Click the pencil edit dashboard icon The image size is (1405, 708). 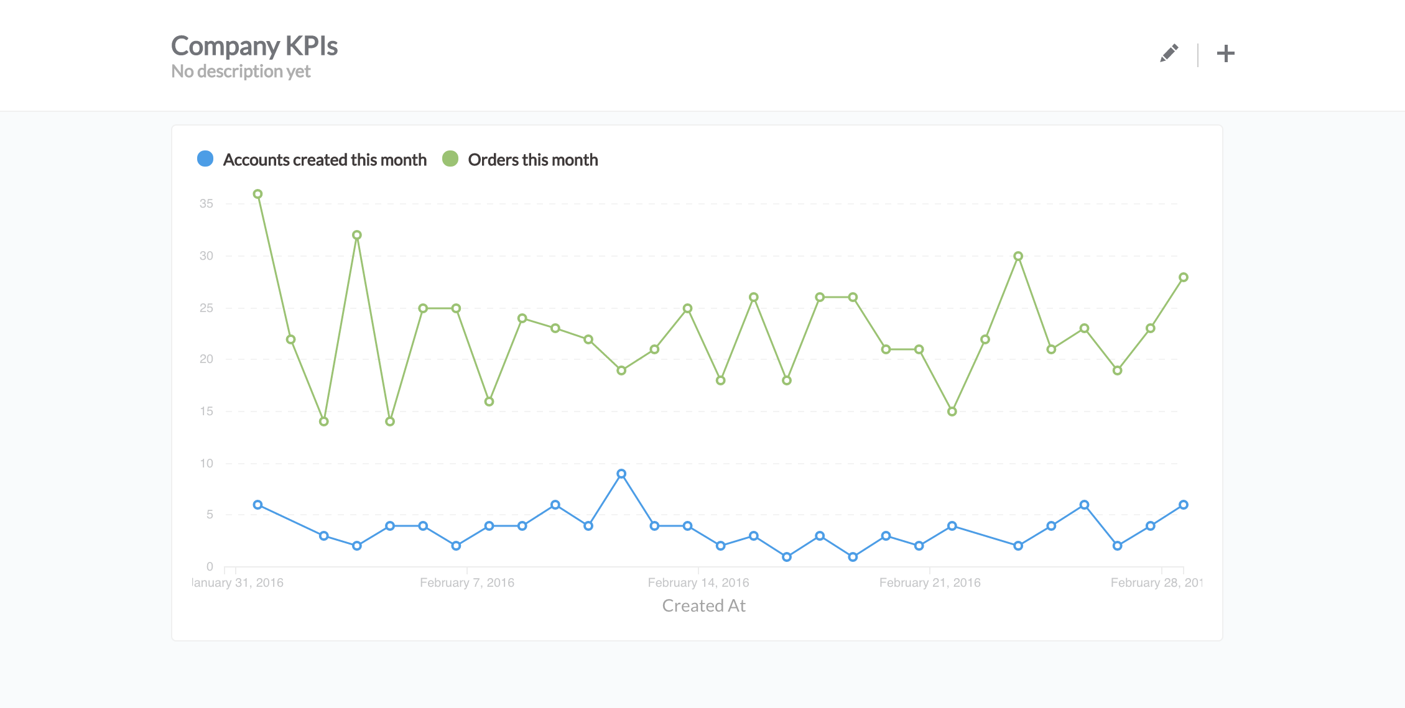click(1169, 53)
